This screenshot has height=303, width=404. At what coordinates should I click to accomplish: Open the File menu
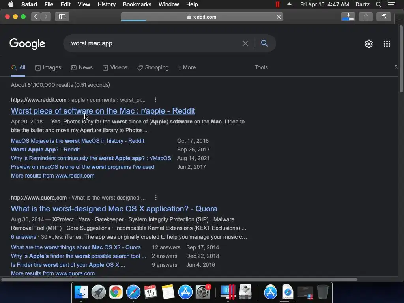(49, 4)
